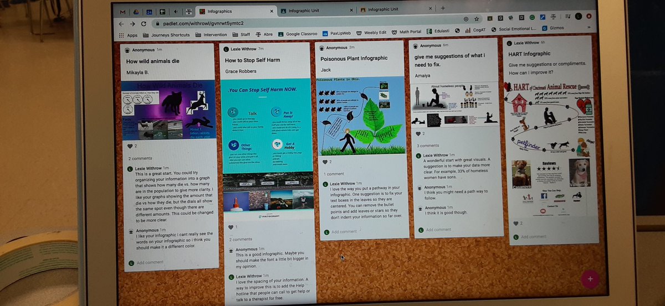Open the Gizmos bookmark
Image resolution: width=665 pixels, height=306 pixels.
(553, 28)
